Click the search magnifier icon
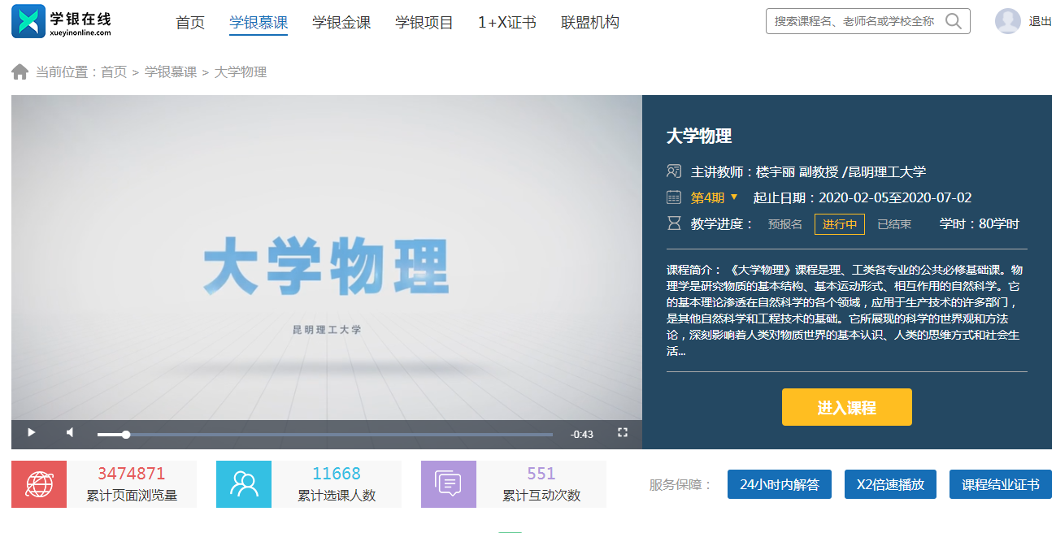 pyautogui.click(x=954, y=21)
